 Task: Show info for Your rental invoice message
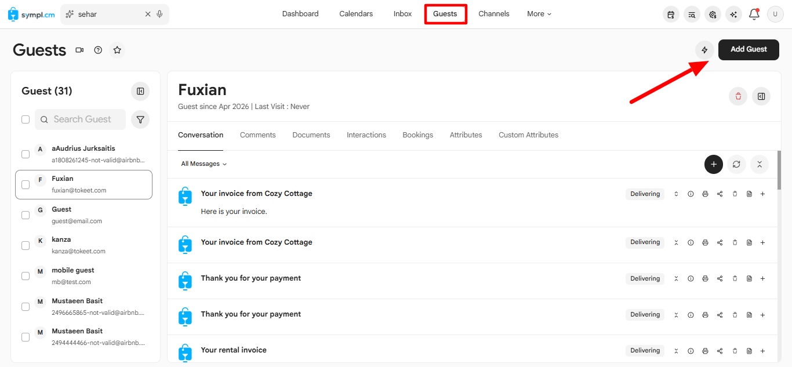pos(691,351)
